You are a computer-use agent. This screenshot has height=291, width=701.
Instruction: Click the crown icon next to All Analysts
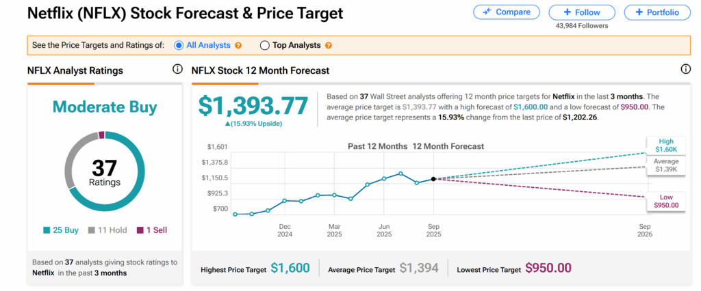238,46
